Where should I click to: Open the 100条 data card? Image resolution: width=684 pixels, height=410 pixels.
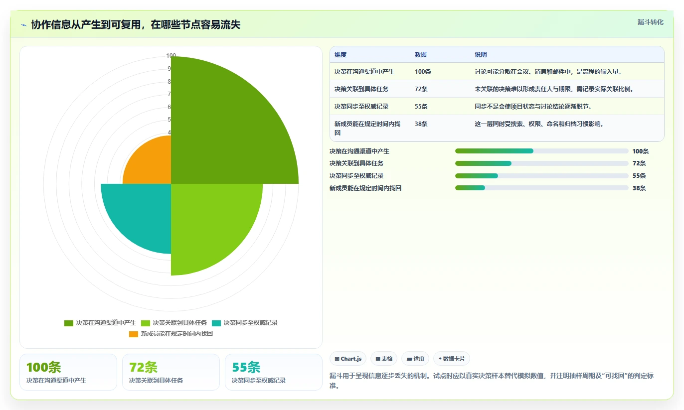pyautogui.click(x=68, y=372)
